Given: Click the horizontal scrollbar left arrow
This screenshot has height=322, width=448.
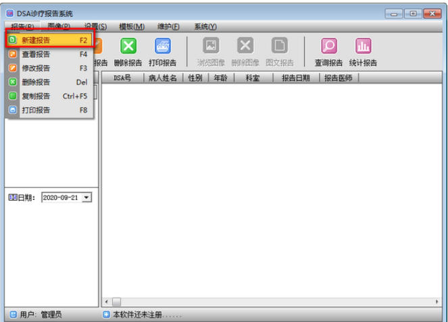Looking at the screenshot, I should pos(107,302).
